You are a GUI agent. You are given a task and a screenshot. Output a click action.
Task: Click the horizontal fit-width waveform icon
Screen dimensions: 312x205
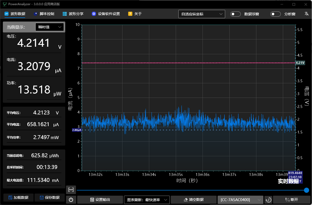(71, 190)
